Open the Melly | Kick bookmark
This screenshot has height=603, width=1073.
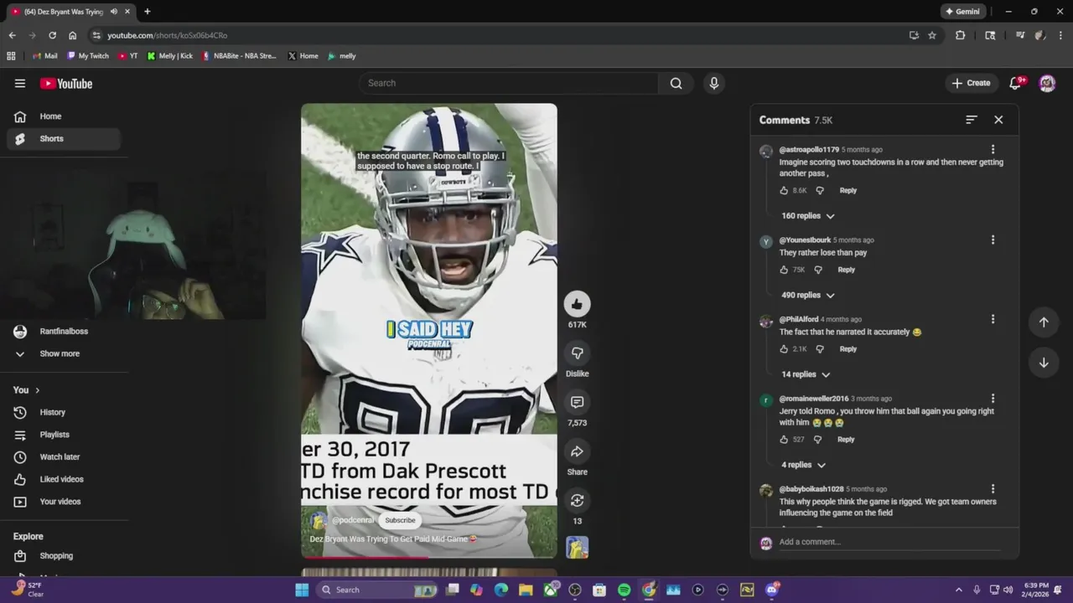point(170,56)
